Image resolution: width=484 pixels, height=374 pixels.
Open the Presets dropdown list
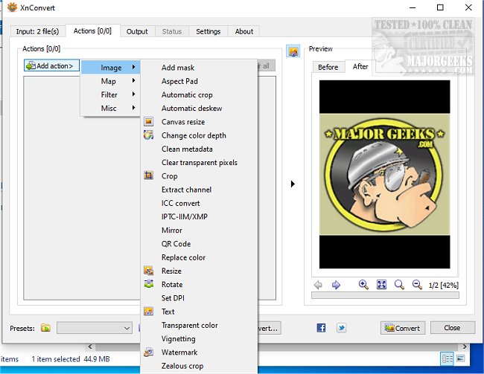tap(95, 328)
